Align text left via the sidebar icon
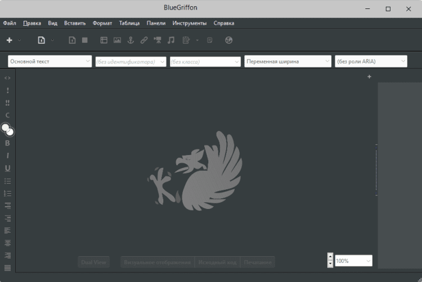 click(7, 230)
